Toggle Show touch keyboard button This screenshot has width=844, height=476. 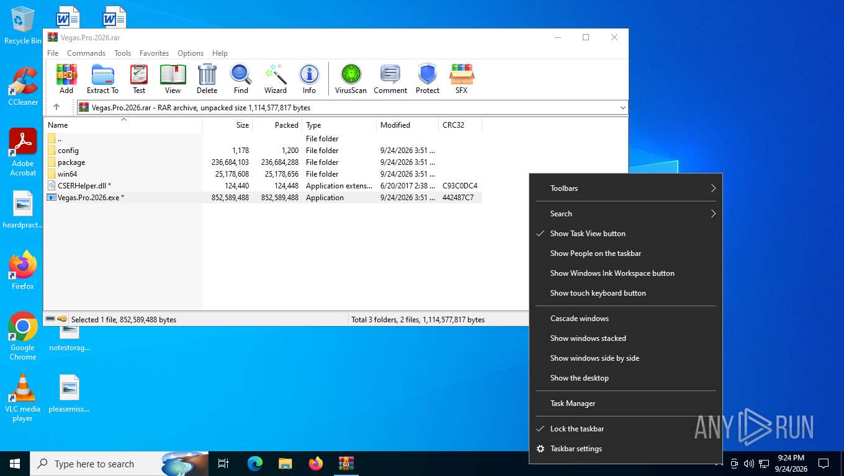[x=626, y=293]
